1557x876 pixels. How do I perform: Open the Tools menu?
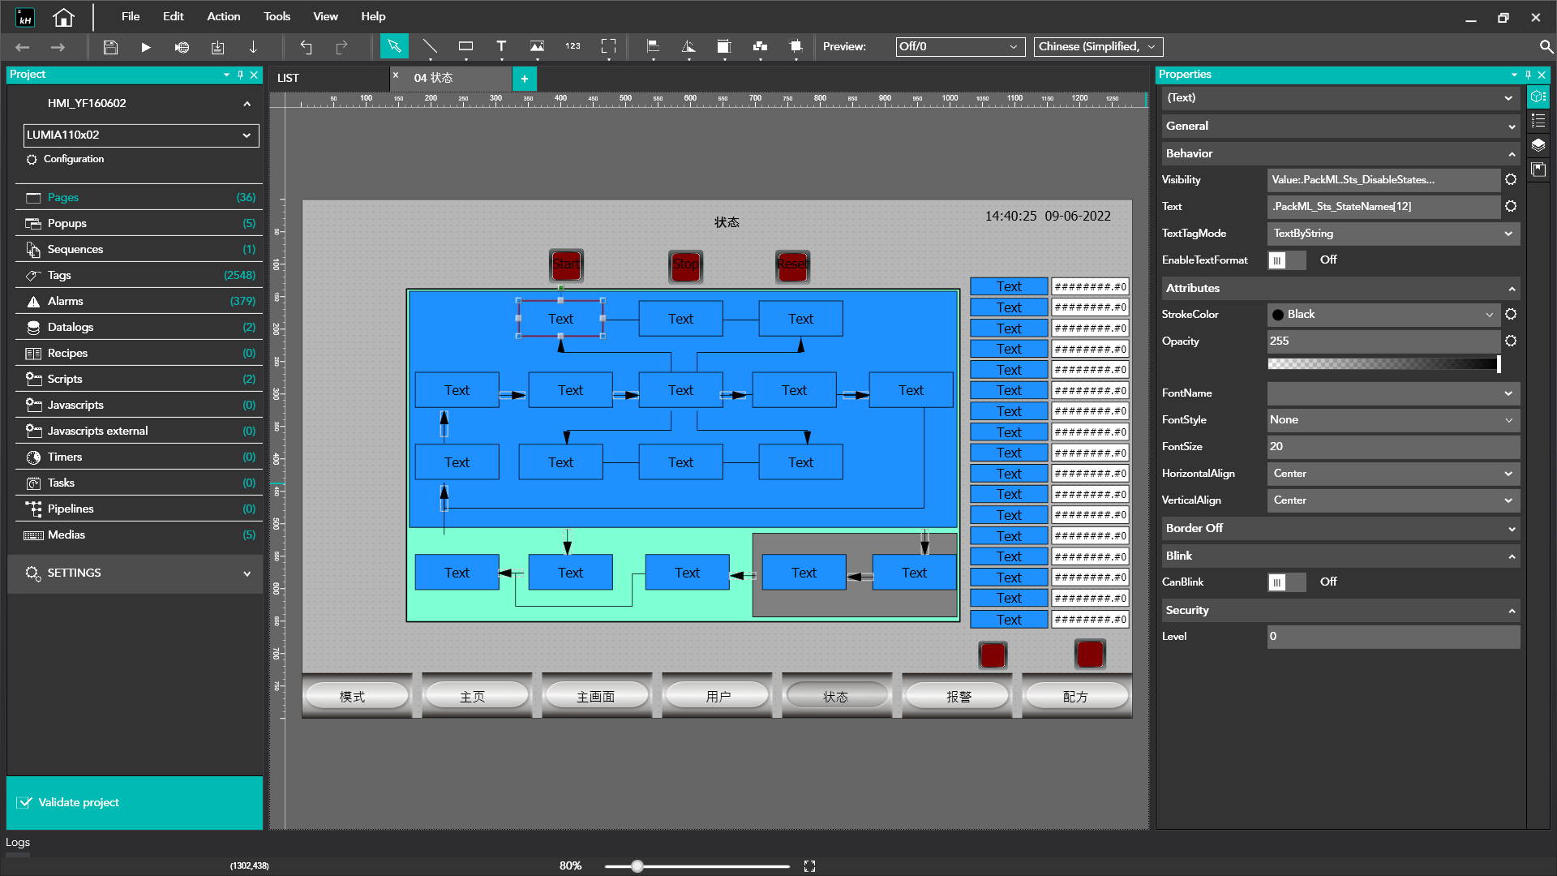click(277, 16)
